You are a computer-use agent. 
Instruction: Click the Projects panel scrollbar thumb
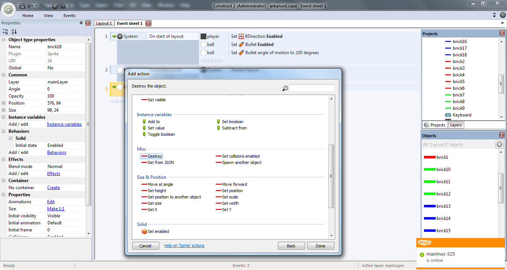(x=501, y=83)
